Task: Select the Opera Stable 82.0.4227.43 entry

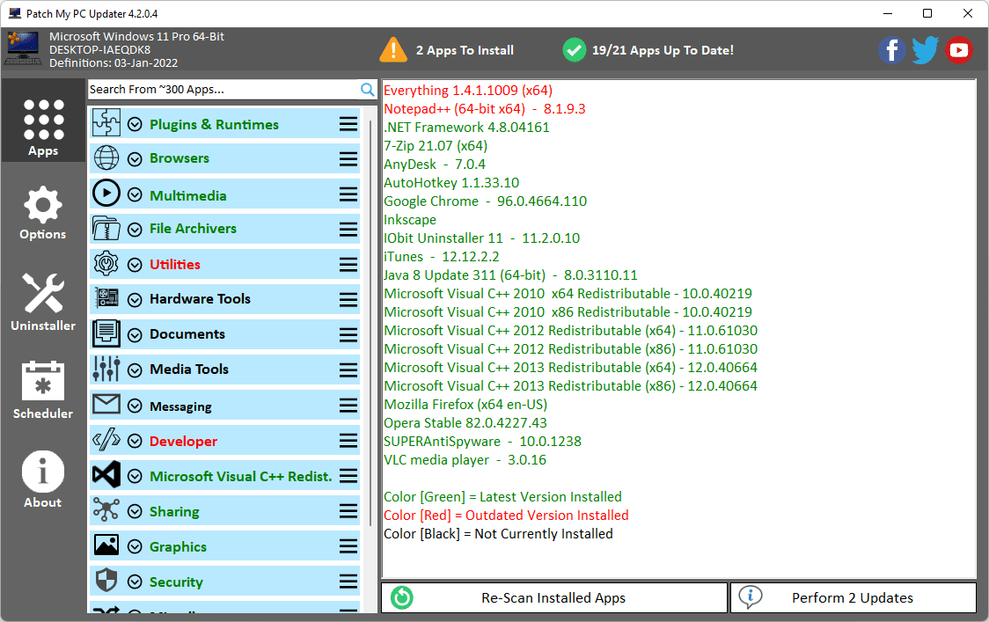Action: click(x=465, y=422)
